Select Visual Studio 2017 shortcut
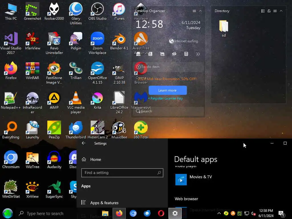 click(x=11, y=43)
